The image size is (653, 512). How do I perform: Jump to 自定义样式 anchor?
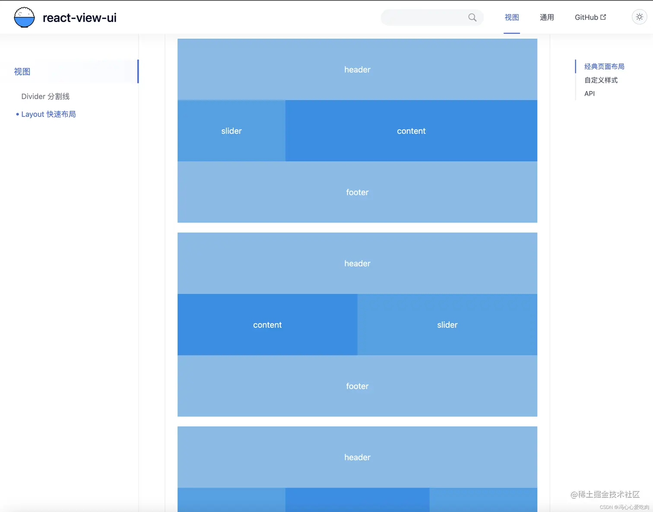pos(601,80)
